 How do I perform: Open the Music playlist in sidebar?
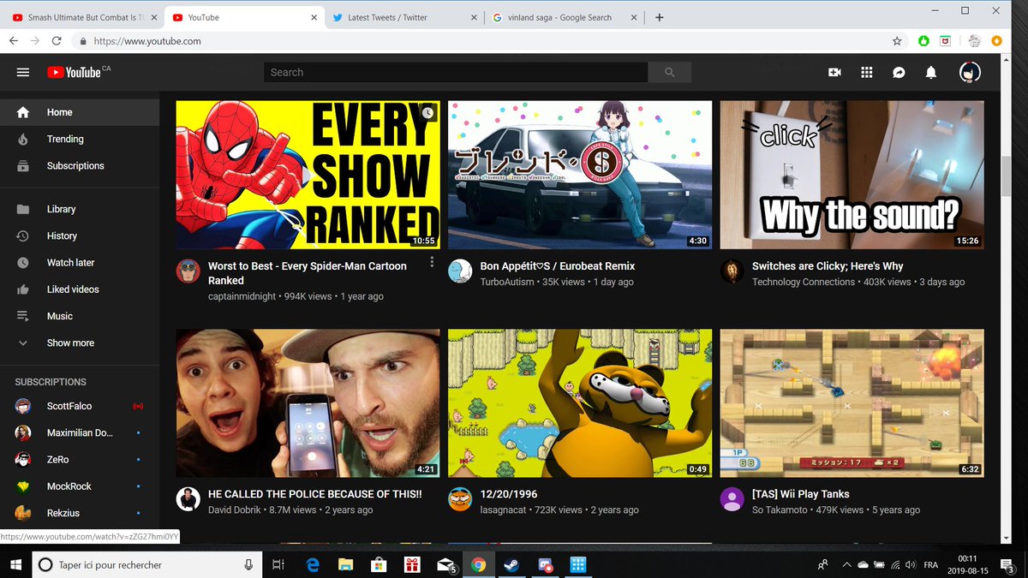point(80,316)
